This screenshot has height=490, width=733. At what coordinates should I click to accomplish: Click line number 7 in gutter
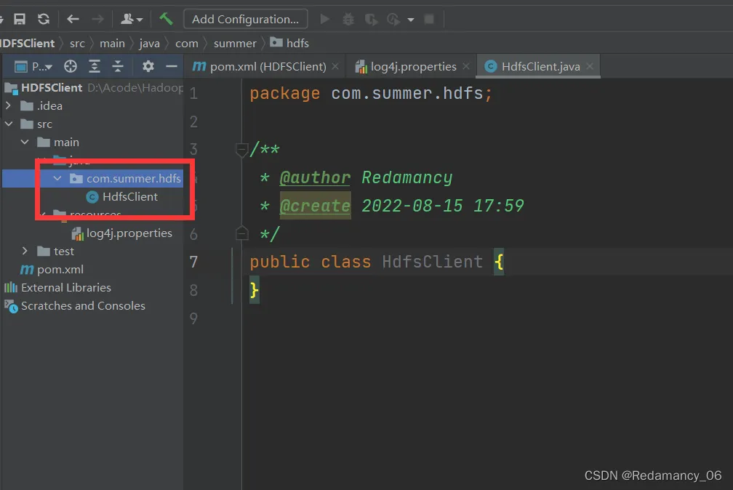pos(193,262)
